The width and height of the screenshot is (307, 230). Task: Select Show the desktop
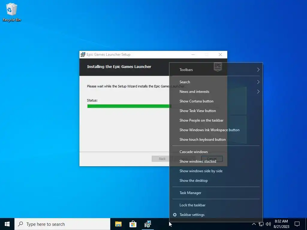tap(216, 181)
